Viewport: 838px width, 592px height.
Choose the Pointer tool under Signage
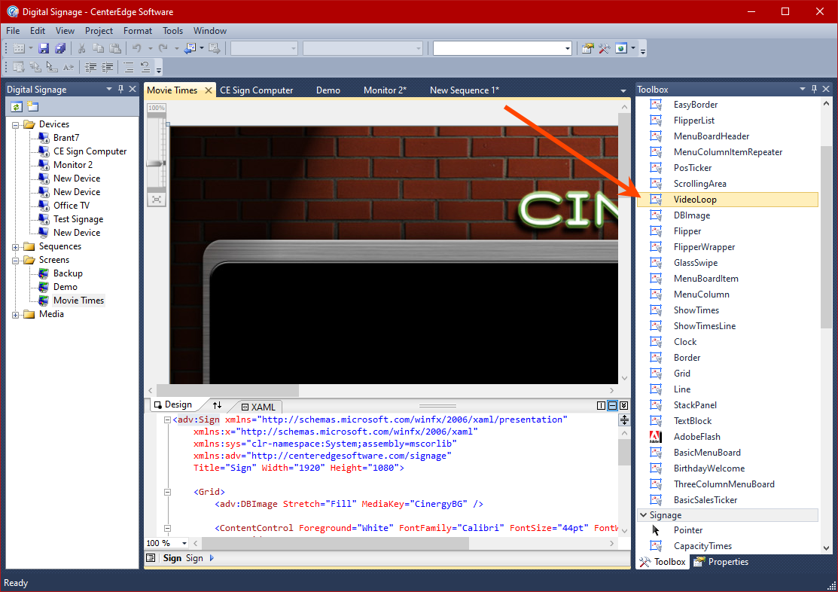point(688,530)
